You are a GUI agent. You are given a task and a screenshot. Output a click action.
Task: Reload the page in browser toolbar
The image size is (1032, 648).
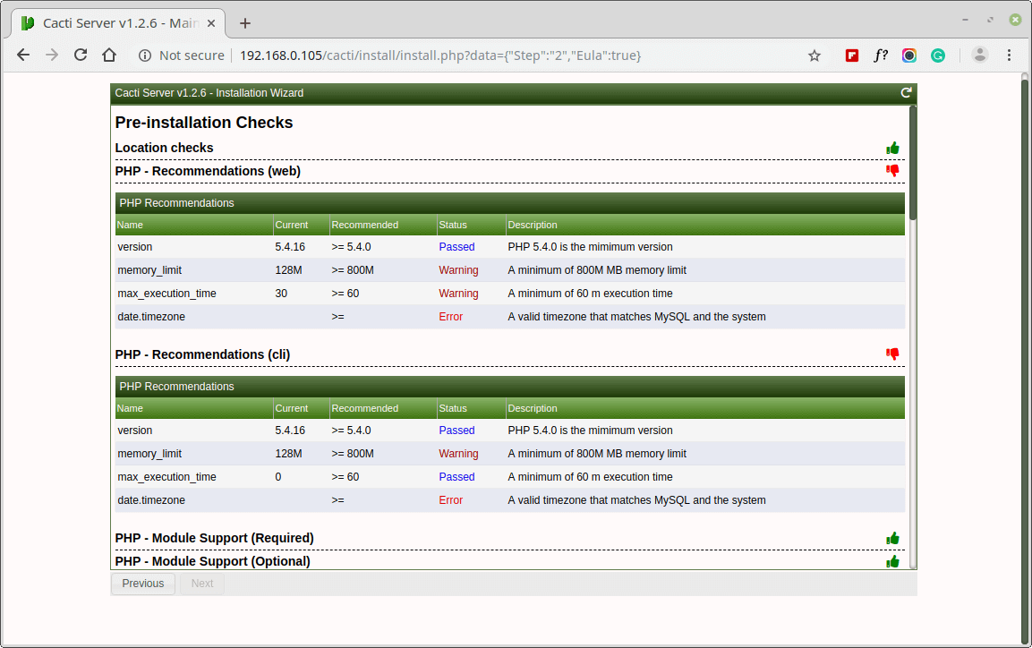(x=81, y=55)
